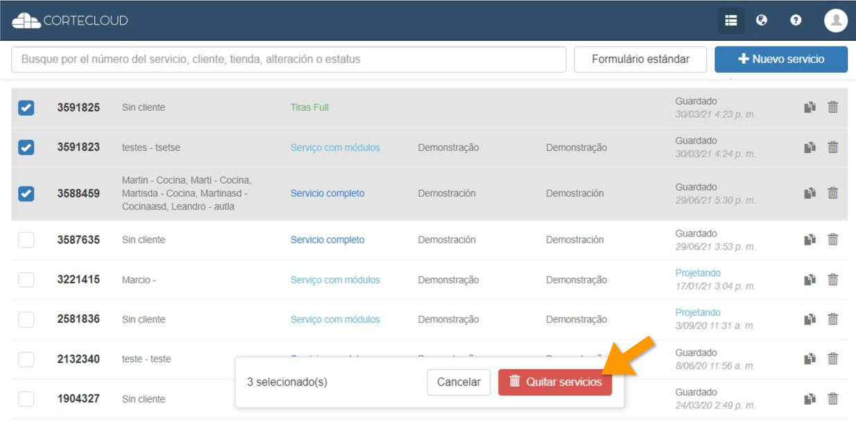Delete service 3587635 with trash icon
The width and height of the screenshot is (856, 422).
(x=833, y=240)
